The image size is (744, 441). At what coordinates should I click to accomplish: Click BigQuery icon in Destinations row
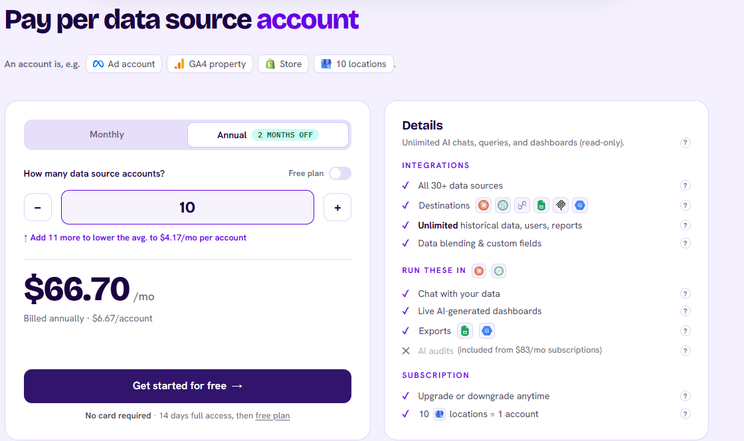pos(580,205)
